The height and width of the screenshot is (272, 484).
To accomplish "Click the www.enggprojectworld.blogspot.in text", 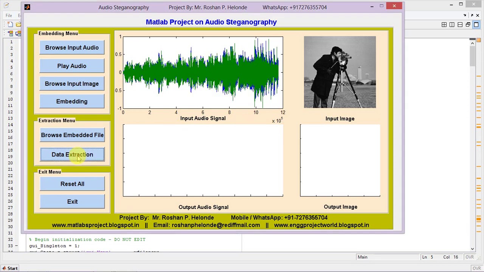I will (321, 225).
